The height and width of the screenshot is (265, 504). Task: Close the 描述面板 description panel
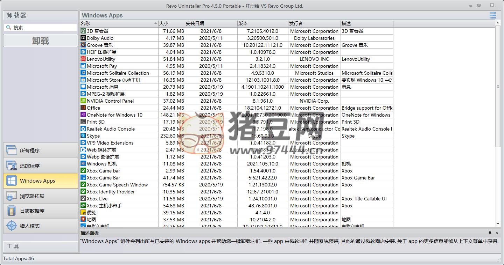(x=497, y=233)
